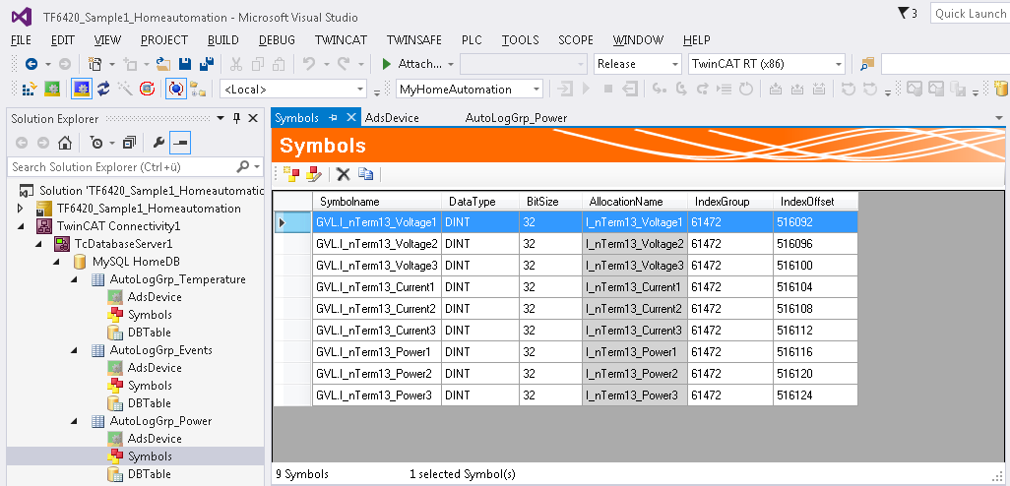The width and height of the screenshot is (1010, 486).
Task: Toggle the blue TwinCAT Config Mode icon
Action: pos(81,89)
